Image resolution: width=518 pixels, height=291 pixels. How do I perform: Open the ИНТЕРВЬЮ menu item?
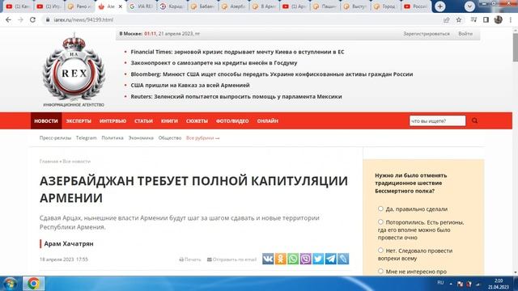113,121
